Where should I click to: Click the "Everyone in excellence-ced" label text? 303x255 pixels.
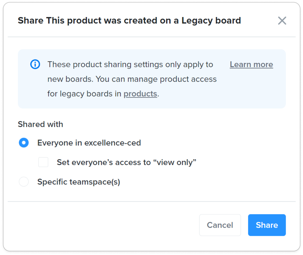coord(89,143)
